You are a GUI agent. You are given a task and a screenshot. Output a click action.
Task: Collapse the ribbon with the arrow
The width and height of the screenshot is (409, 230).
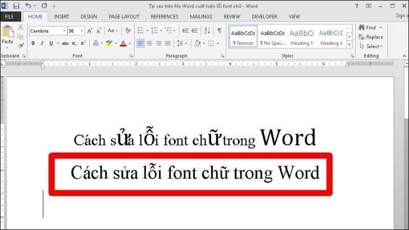404,56
